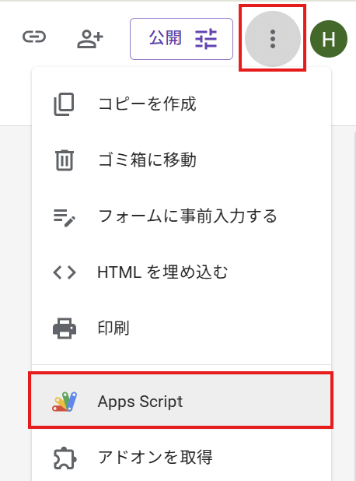Click the printer icon
The image size is (356, 481).
point(65,328)
